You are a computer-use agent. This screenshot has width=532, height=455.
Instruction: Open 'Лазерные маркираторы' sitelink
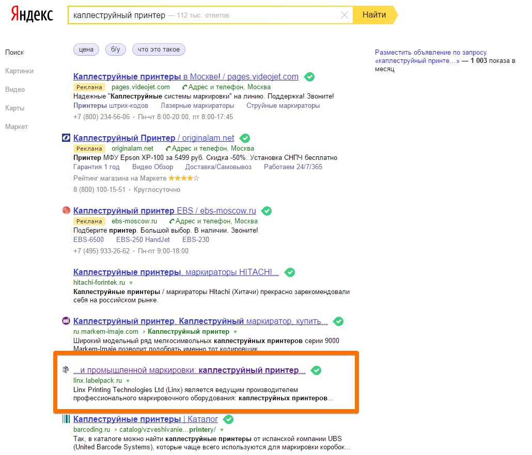coord(197,106)
